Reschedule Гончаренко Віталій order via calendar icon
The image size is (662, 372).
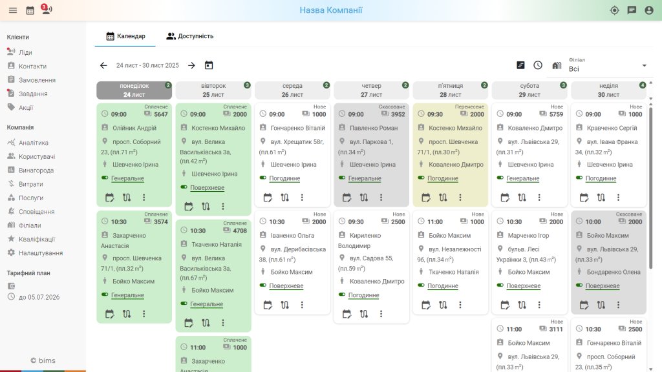(268, 197)
